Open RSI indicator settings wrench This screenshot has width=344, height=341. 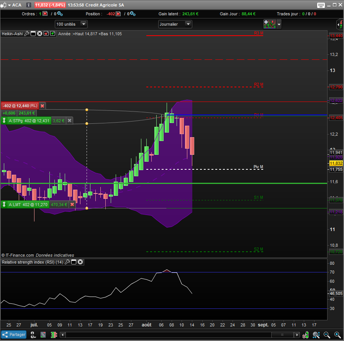[67, 262]
